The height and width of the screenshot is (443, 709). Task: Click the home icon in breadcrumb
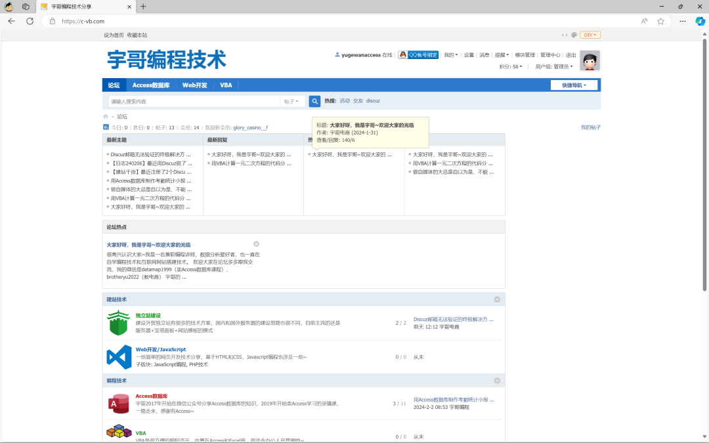pos(105,116)
